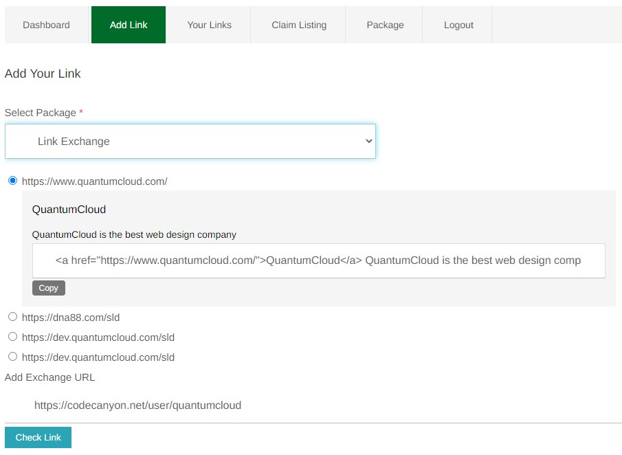Click 'QuantumCloud is the best web design company' text
This screenshot has height=455, width=622.
click(x=134, y=235)
